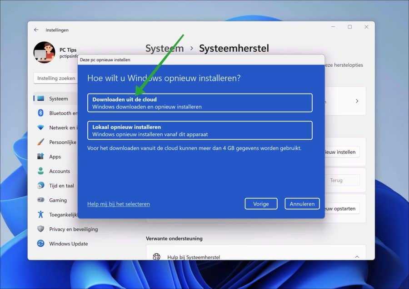The image size is (409, 289).
Task: Click the disabled Terug button
Action: pyautogui.click(x=342, y=180)
